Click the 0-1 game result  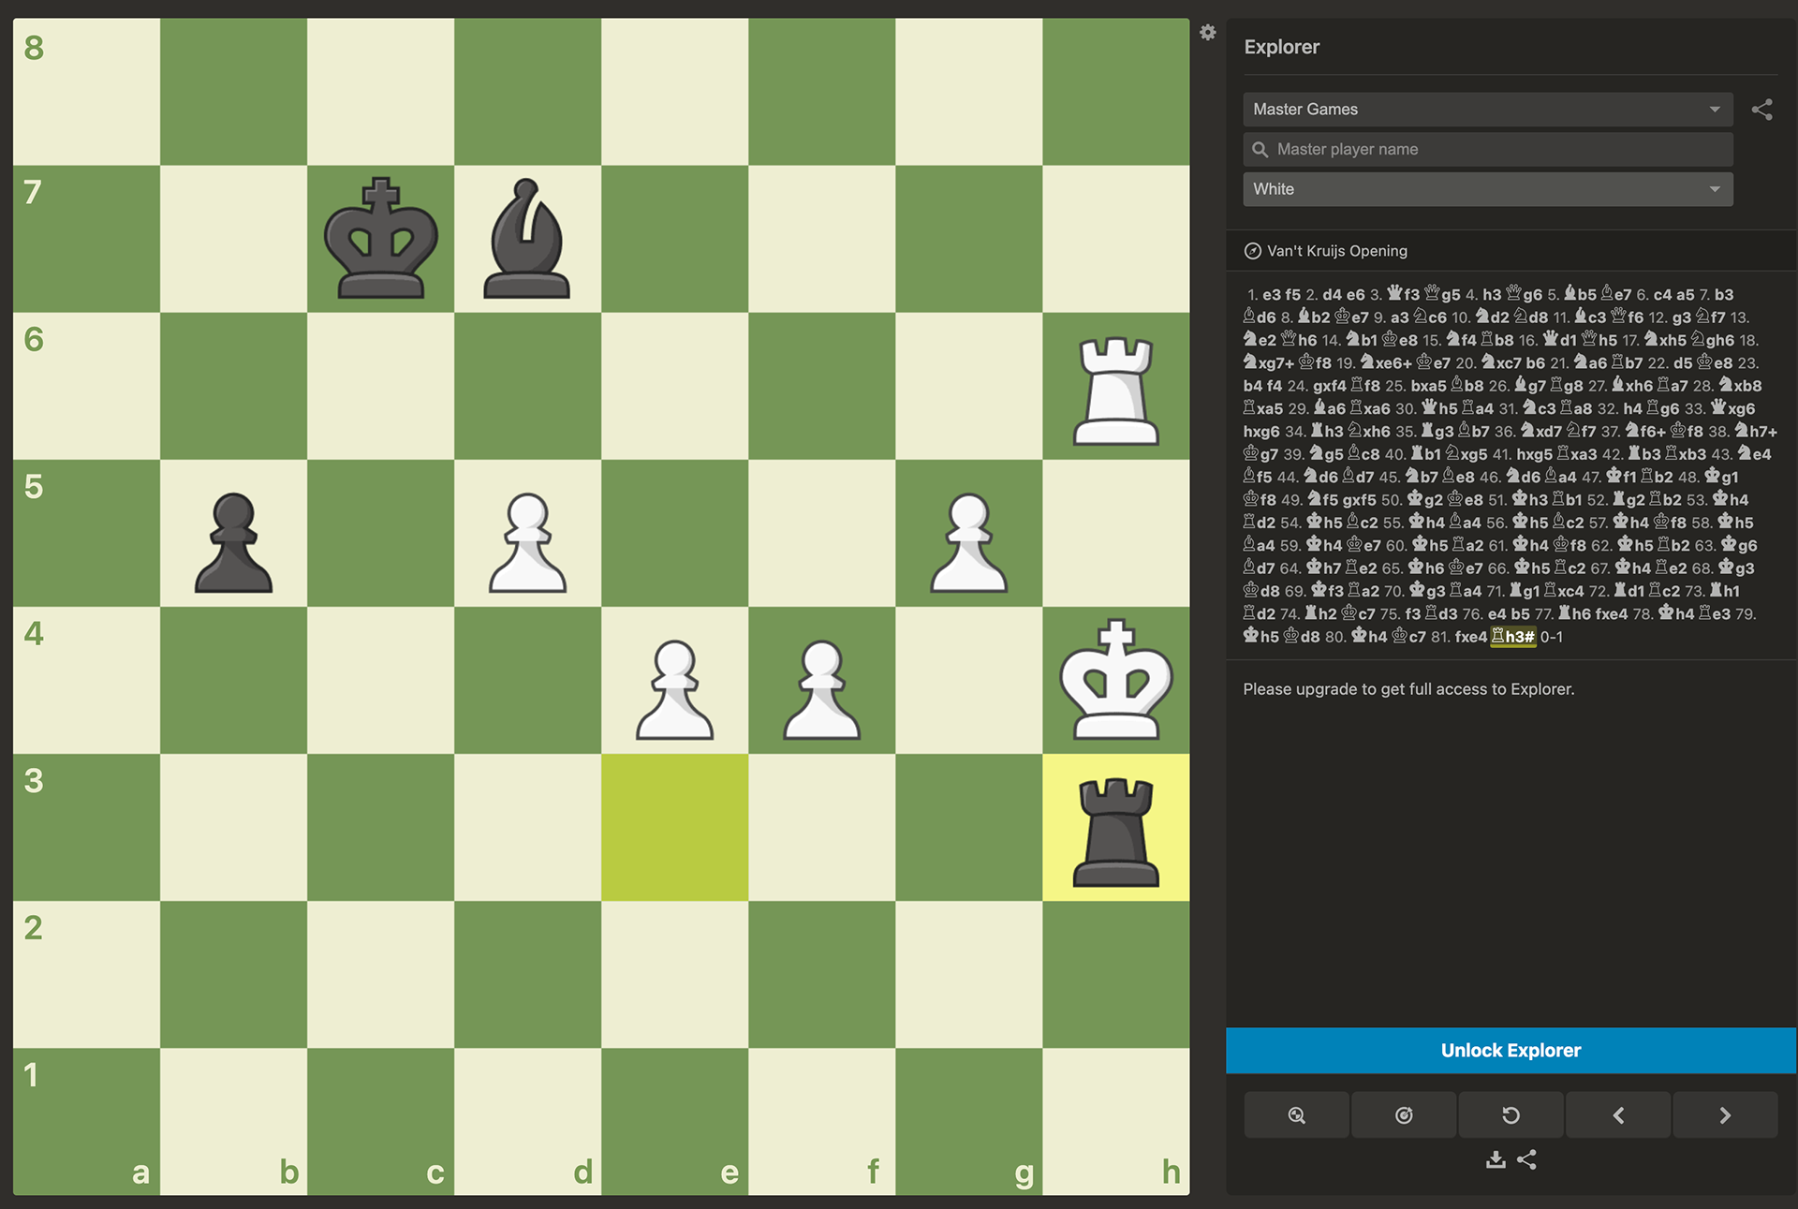1552,637
